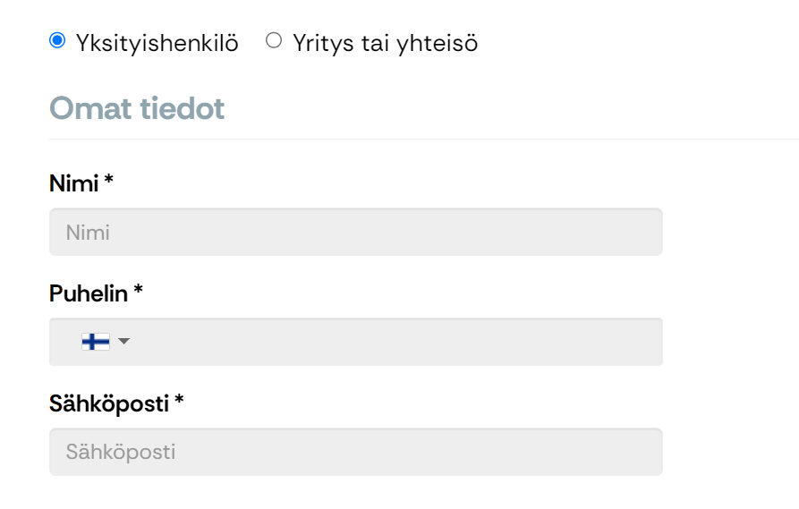Focus the Sähköposti input field
Image resolution: width=799 pixels, height=509 pixels.
[356, 452]
